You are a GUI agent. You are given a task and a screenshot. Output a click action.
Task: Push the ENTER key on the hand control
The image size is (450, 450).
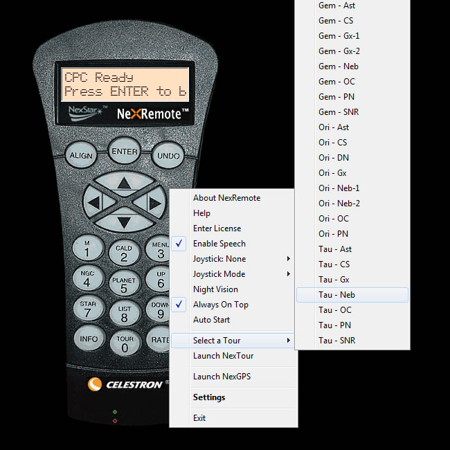pyautogui.click(x=124, y=151)
